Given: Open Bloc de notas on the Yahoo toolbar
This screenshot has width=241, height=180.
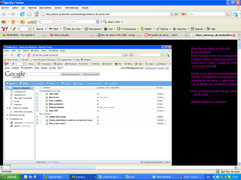Looking at the screenshot, I should [x=72, y=29].
